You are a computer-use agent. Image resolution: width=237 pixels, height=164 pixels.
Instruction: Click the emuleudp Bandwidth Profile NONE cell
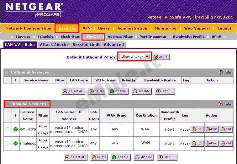(x=170, y=144)
